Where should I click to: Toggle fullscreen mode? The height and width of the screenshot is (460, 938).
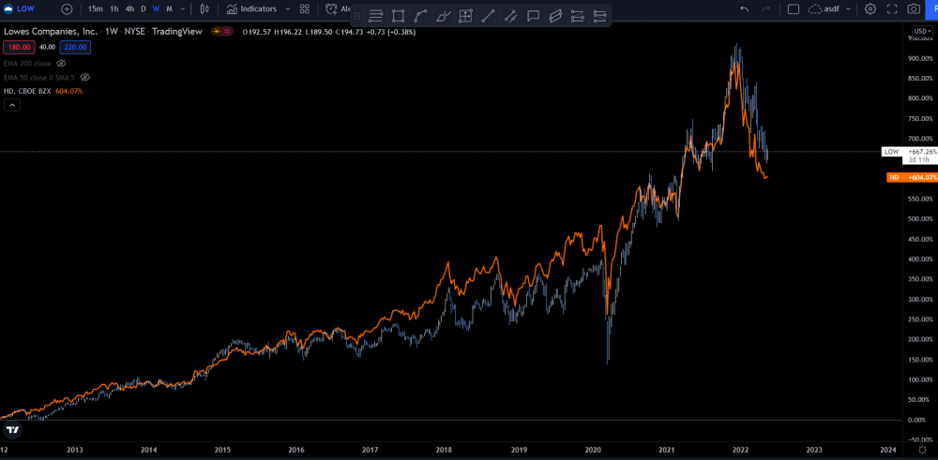tap(892, 9)
